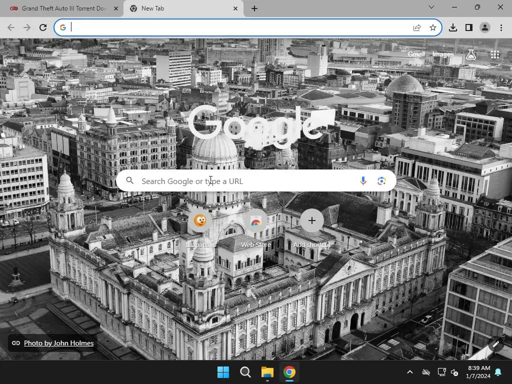Toggle the side panel icon

tap(469, 28)
